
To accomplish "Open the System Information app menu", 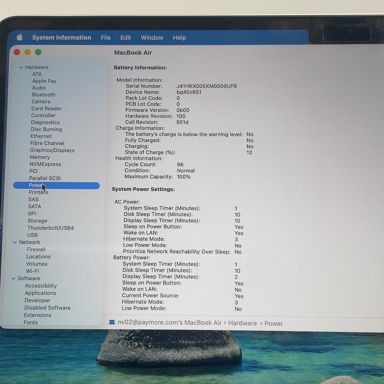I will [x=61, y=37].
